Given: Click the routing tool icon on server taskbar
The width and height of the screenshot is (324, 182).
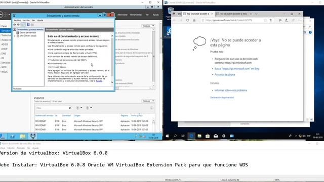Looking at the screenshot, I should [32, 136].
